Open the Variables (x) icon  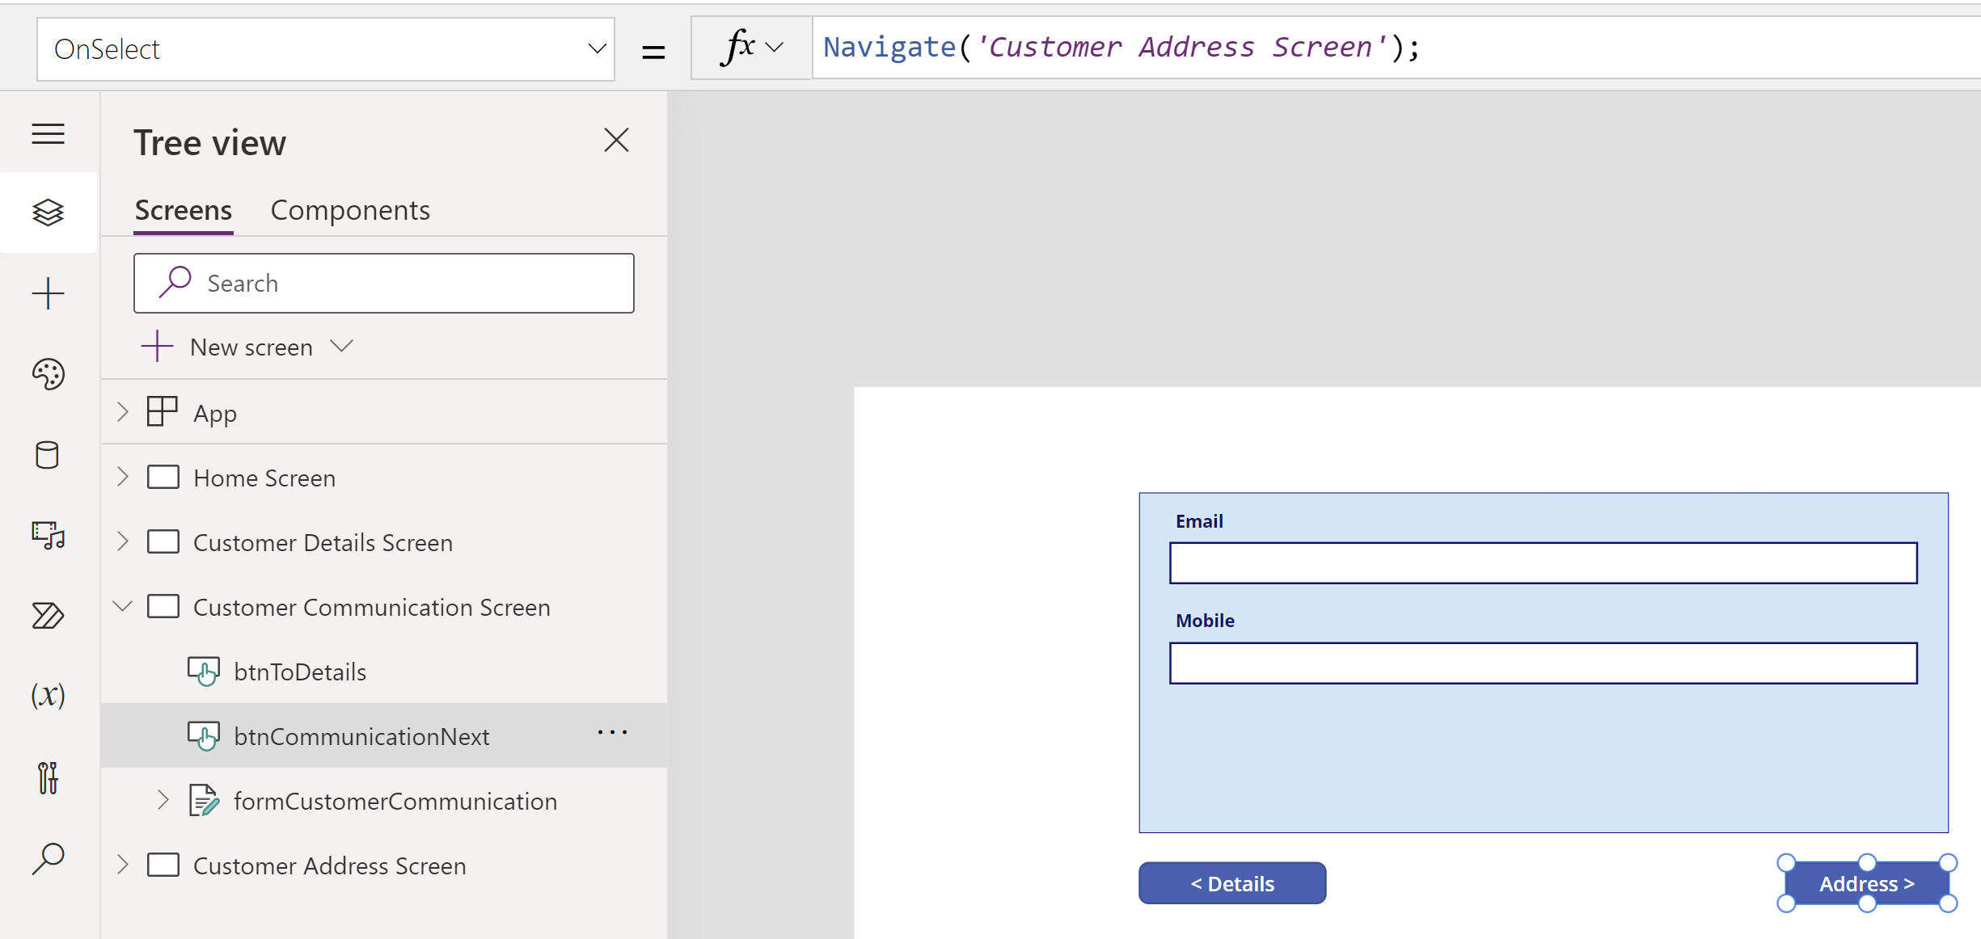(x=48, y=695)
